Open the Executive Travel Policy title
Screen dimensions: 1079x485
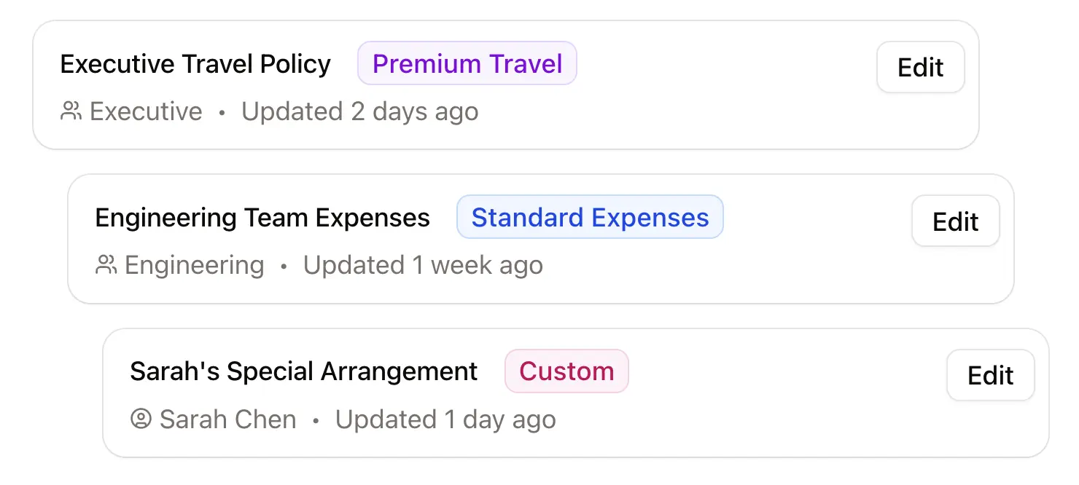click(195, 64)
